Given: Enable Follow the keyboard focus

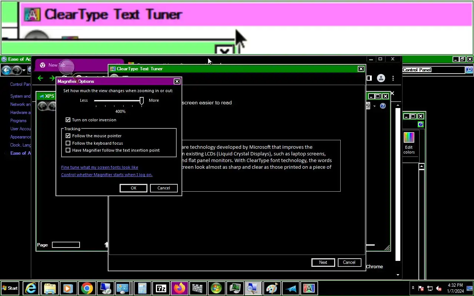Looking at the screenshot, I should coord(68,143).
